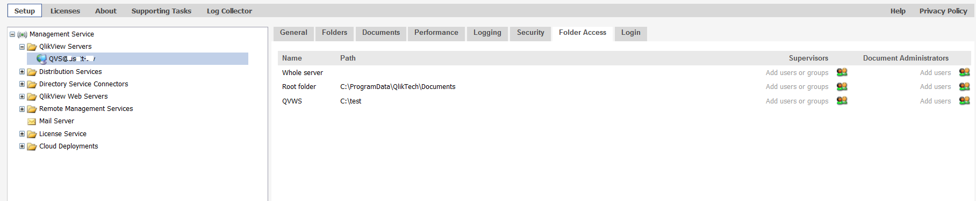Open document administrators picker for Root folder
Image resolution: width=976 pixels, height=201 pixels.
coord(964,86)
